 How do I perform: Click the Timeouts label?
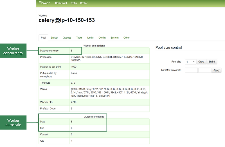click(x=45, y=83)
